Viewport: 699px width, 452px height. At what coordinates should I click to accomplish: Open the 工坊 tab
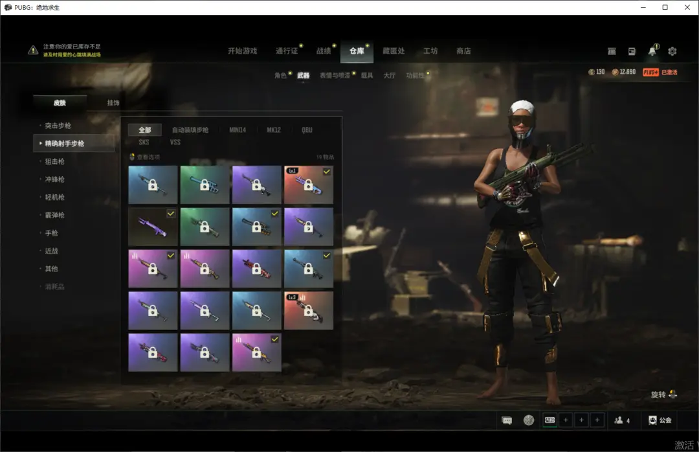pos(430,51)
